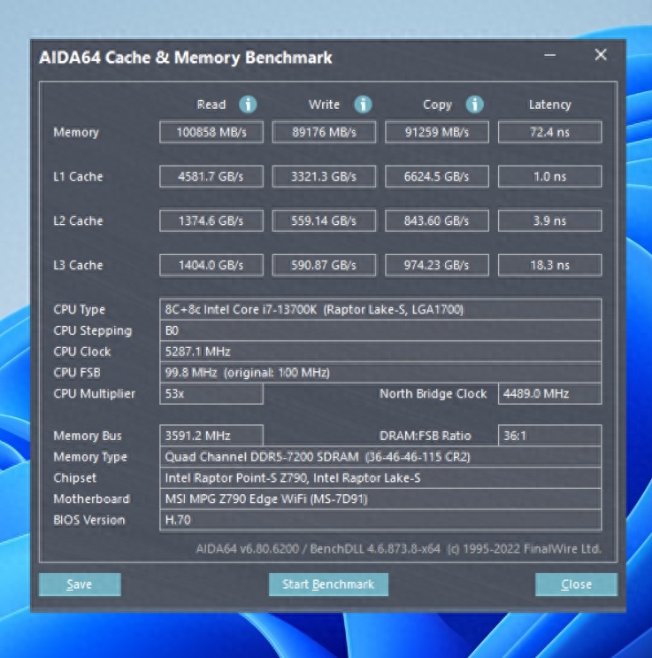The height and width of the screenshot is (658, 652).
Task: Click the CPU FSB value 99.8 MHz
Action: click(380, 372)
